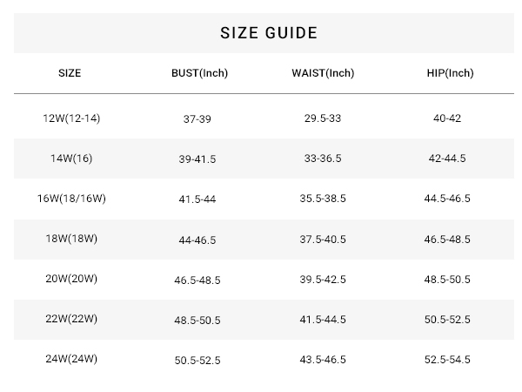
Task: Select the SIZE column header
Action: (70, 73)
